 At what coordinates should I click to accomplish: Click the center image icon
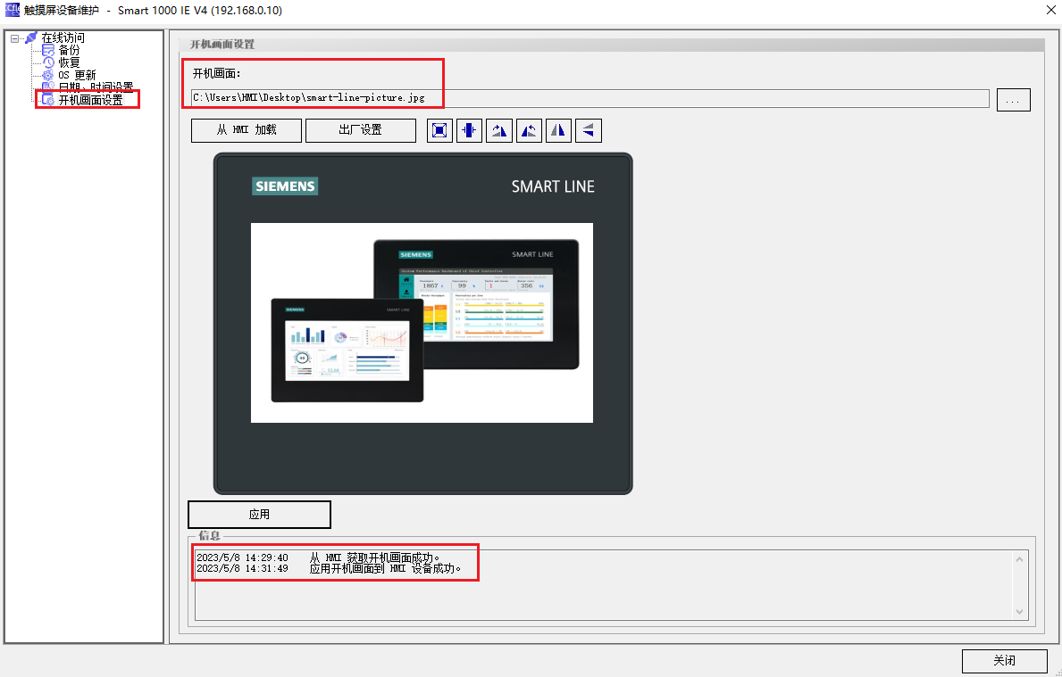tap(469, 130)
